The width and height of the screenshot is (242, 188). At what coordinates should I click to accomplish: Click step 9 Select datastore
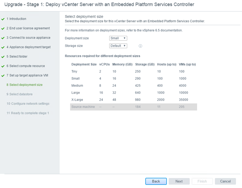tap(19, 94)
